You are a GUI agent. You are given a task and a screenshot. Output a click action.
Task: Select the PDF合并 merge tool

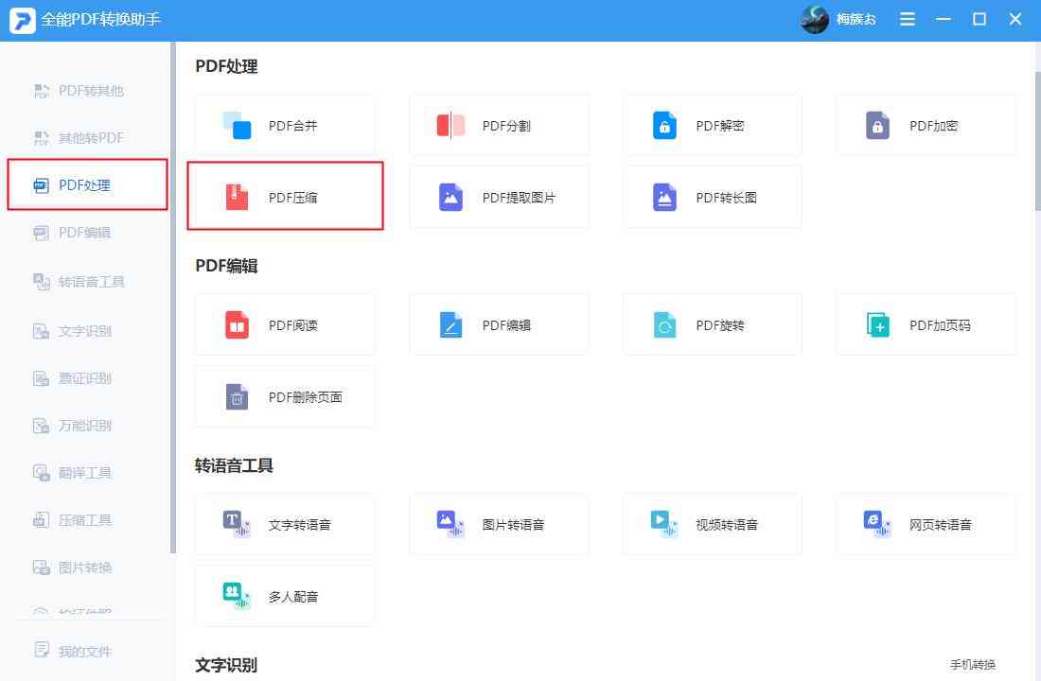[x=285, y=124]
